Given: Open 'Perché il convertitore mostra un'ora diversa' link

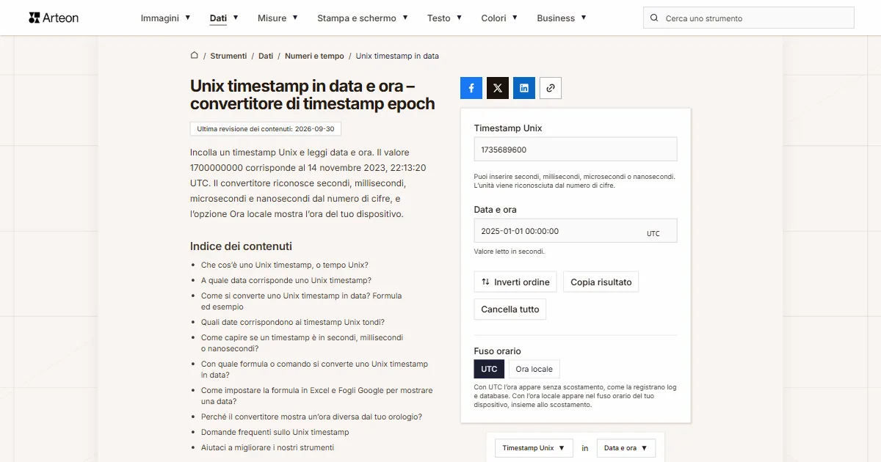Looking at the screenshot, I should (311, 417).
